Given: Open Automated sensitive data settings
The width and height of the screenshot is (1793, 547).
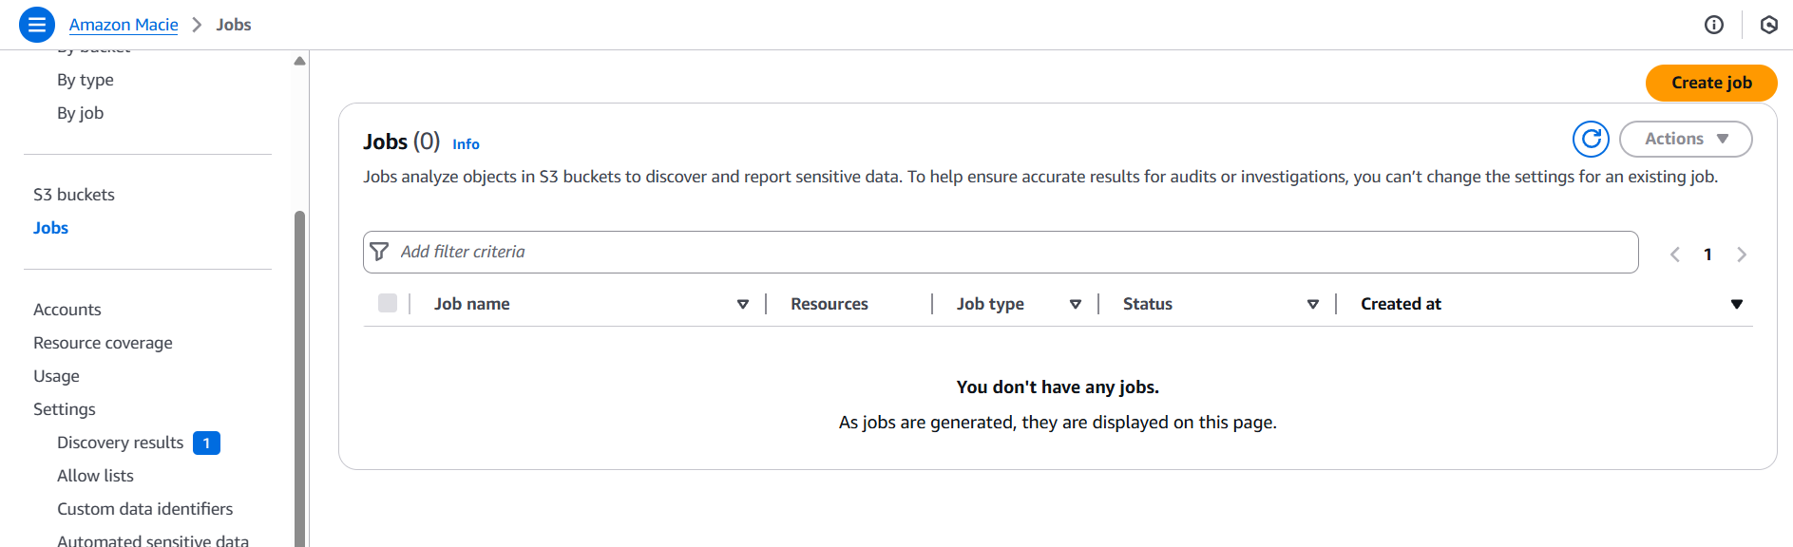Looking at the screenshot, I should (153, 540).
